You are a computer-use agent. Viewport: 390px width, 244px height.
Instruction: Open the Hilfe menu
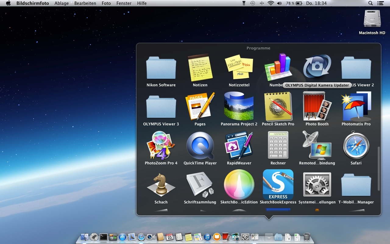click(x=142, y=3)
